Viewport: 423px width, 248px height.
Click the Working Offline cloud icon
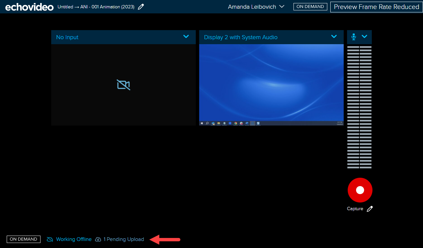pyautogui.click(x=50, y=239)
